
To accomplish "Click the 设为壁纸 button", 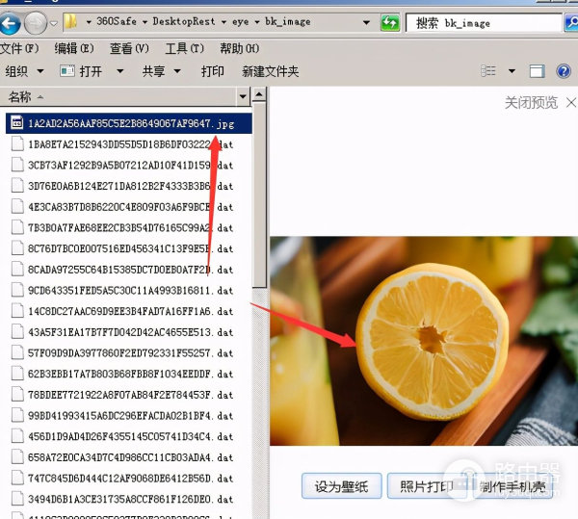I will [341, 486].
